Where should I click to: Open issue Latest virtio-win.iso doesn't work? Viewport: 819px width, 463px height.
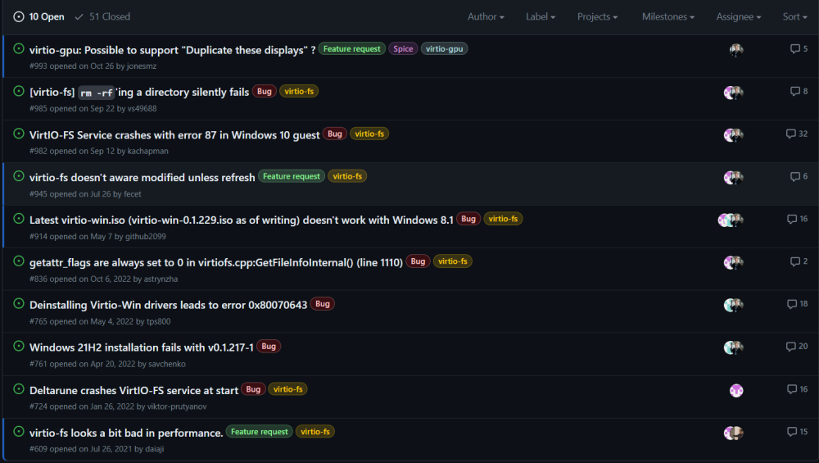point(242,220)
